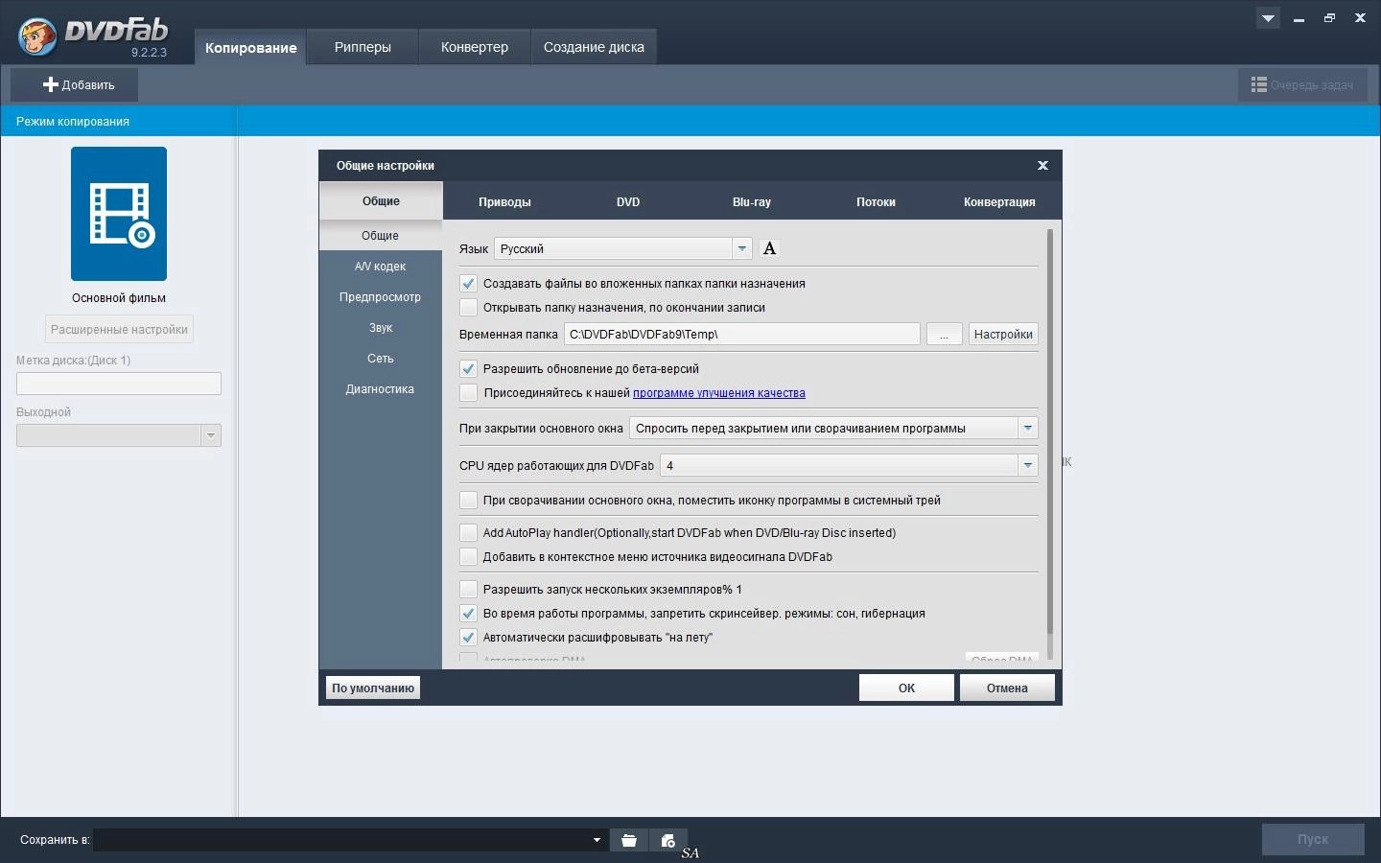
Task: Select Общие in the settings sidebar
Action: pos(380,236)
